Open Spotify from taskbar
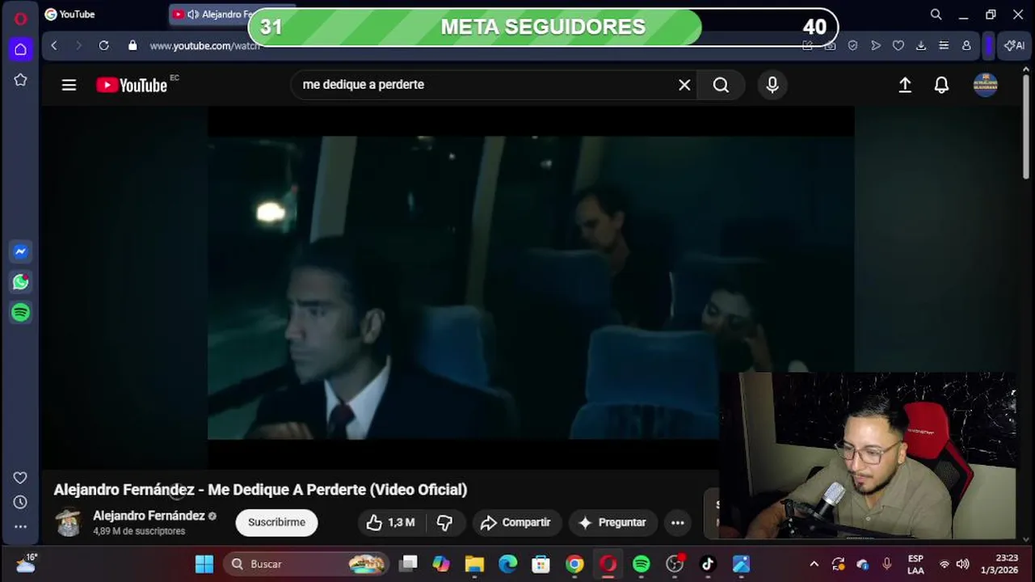Screen dimensions: 1035x582 point(642,564)
